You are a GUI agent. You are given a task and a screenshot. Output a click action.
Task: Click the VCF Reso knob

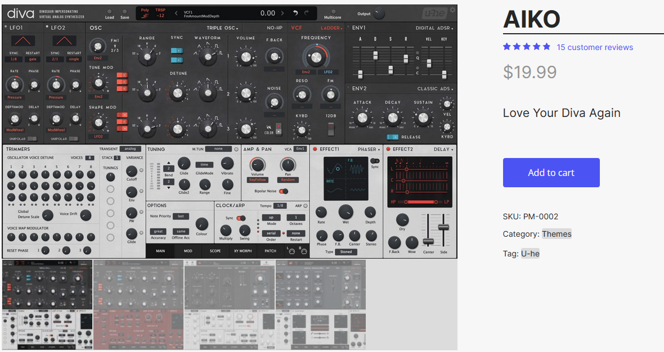[302, 95]
